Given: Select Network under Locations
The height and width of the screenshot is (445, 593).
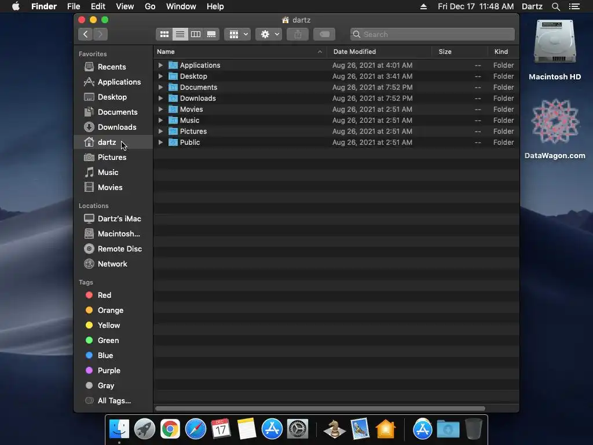Looking at the screenshot, I should (x=113, y=264).
